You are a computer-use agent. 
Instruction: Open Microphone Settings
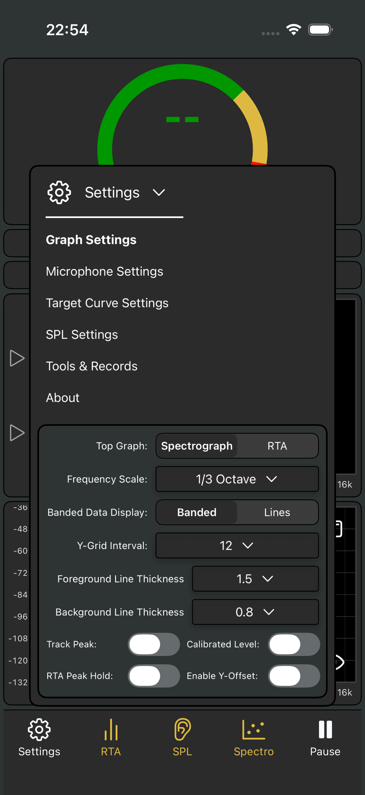click(104, 272)
